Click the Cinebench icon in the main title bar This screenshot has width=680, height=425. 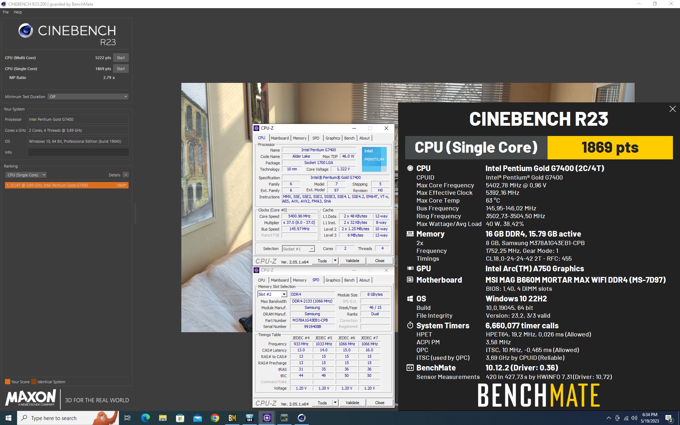coord(4,4)
